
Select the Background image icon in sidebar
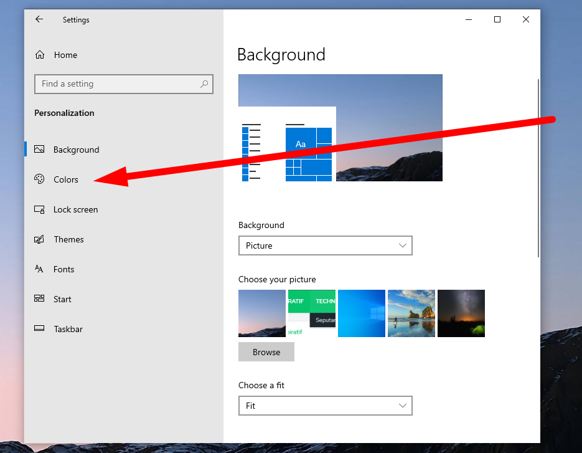coord(39,149)
